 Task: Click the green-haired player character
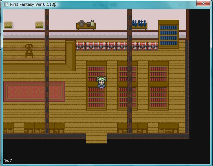click(x=101, y=82)
